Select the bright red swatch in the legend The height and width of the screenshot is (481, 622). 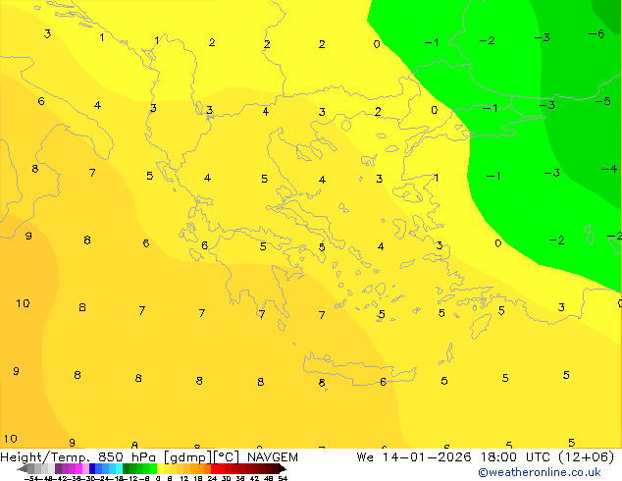[x=214, y=468]
